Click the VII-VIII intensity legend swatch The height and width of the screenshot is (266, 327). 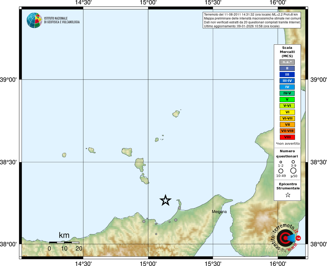click(x=287, y=131)
